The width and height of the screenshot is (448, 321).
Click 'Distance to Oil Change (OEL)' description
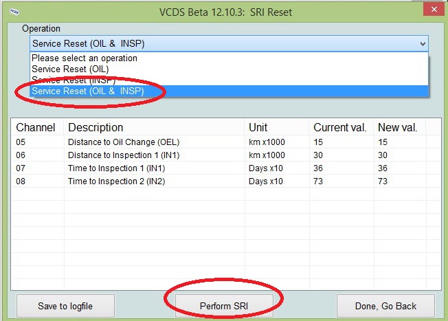click(124, 142)
